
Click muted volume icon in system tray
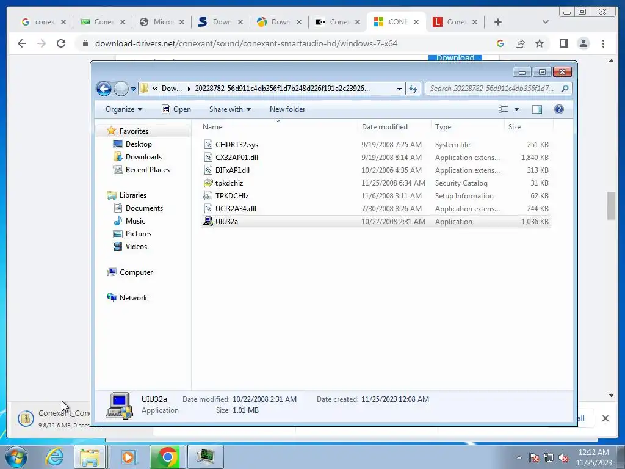coord(563,457)
